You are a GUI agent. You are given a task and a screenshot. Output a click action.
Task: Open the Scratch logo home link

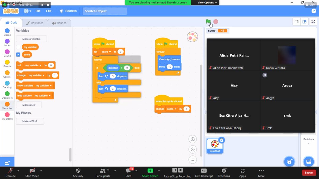pyautogui.click(x=11, y=11)
